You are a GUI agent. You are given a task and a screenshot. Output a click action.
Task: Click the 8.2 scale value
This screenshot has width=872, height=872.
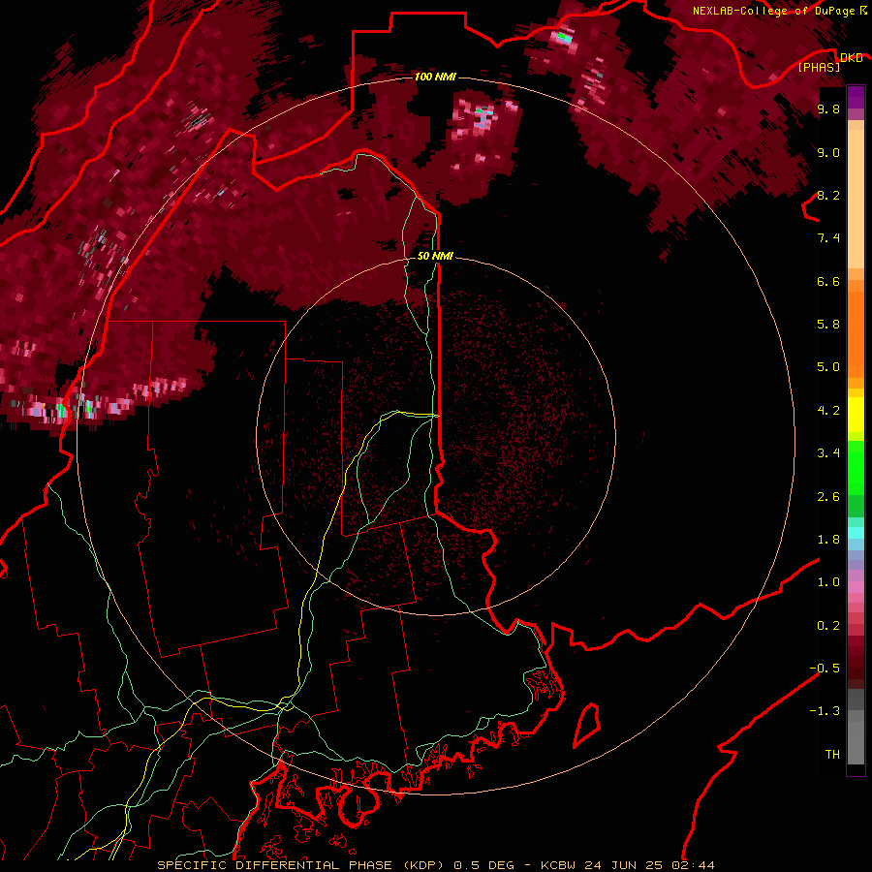(828, 195)
